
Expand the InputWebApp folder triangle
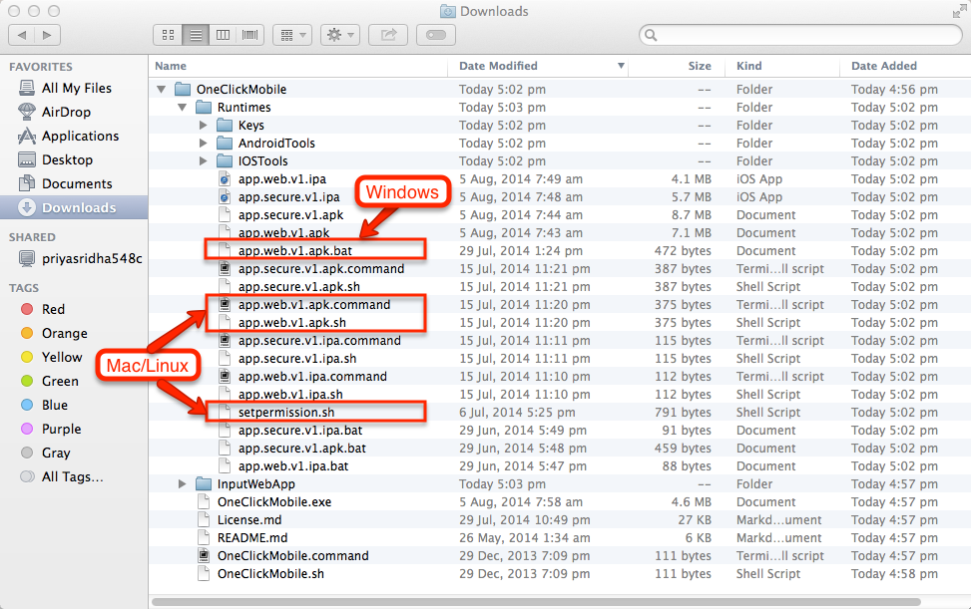click(x=182, y=483)
